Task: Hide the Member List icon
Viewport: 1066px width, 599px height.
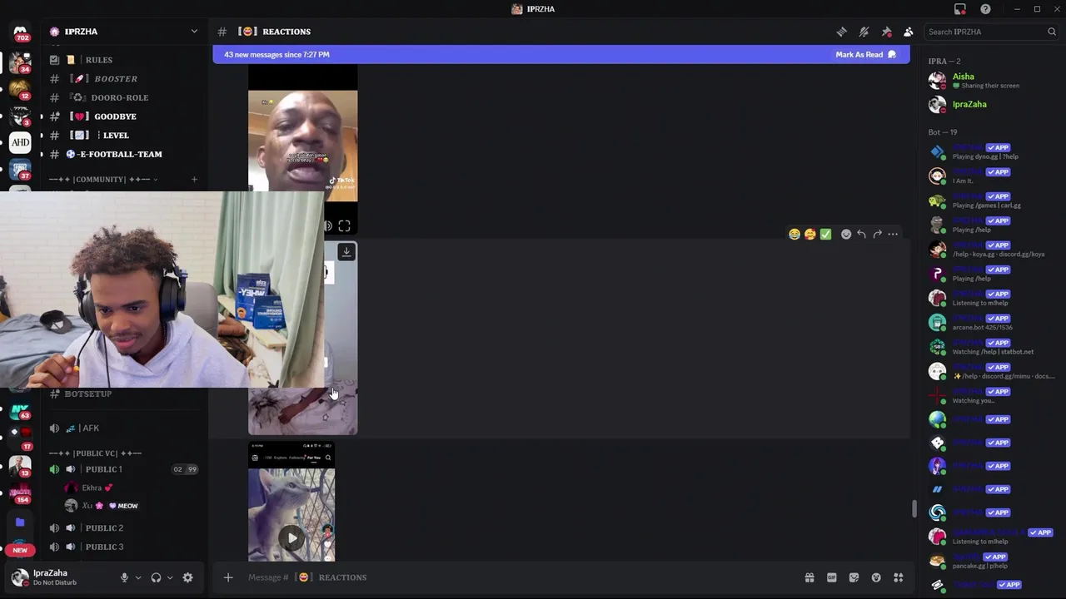Action: (x=909, y=32)
